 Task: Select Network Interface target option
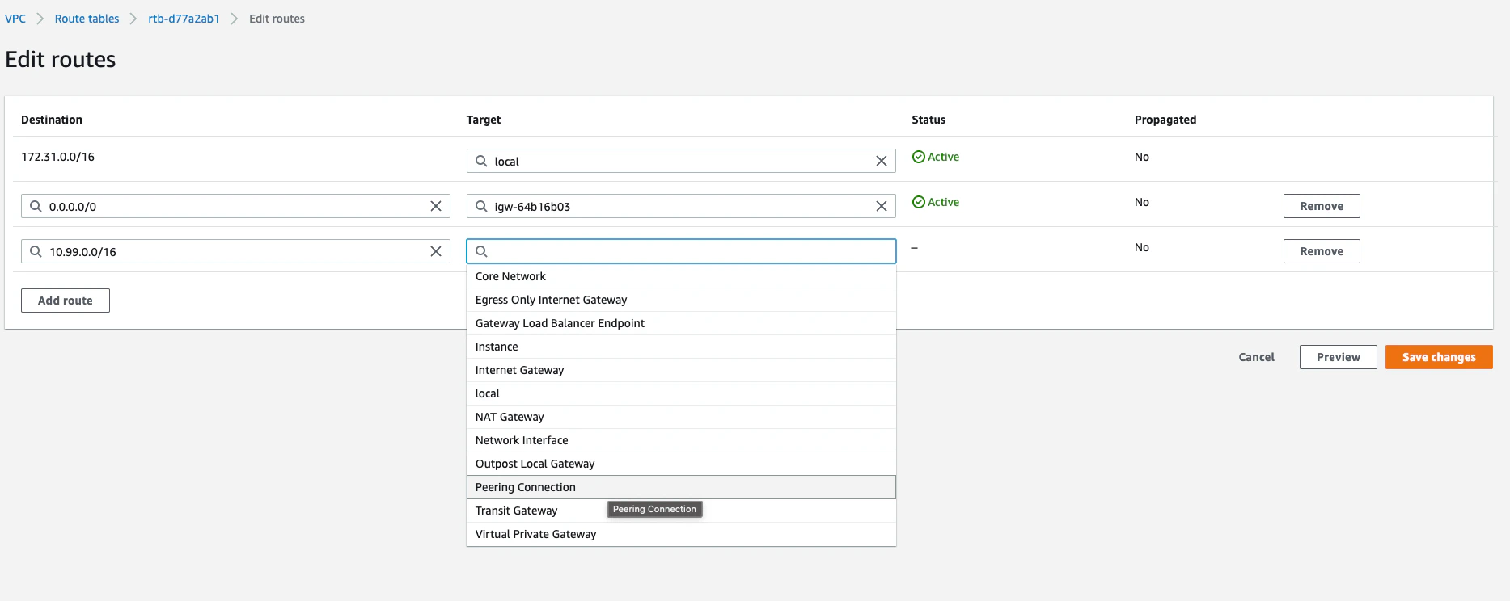point(681,440)
